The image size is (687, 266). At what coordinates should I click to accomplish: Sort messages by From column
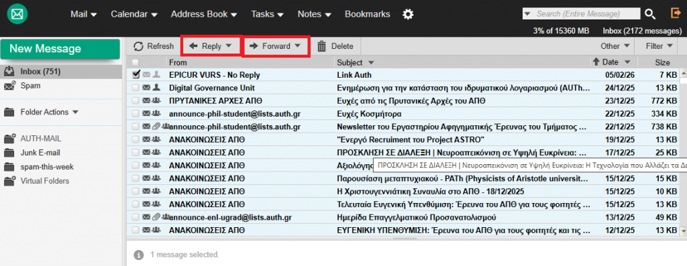pyautogui.click(x=178, y=62)
